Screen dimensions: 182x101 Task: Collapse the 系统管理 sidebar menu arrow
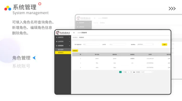coord(69,46)
